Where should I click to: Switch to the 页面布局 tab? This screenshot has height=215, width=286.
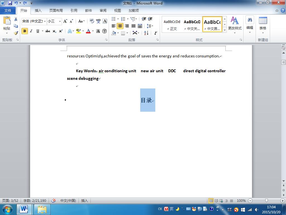tap(56, 11)
